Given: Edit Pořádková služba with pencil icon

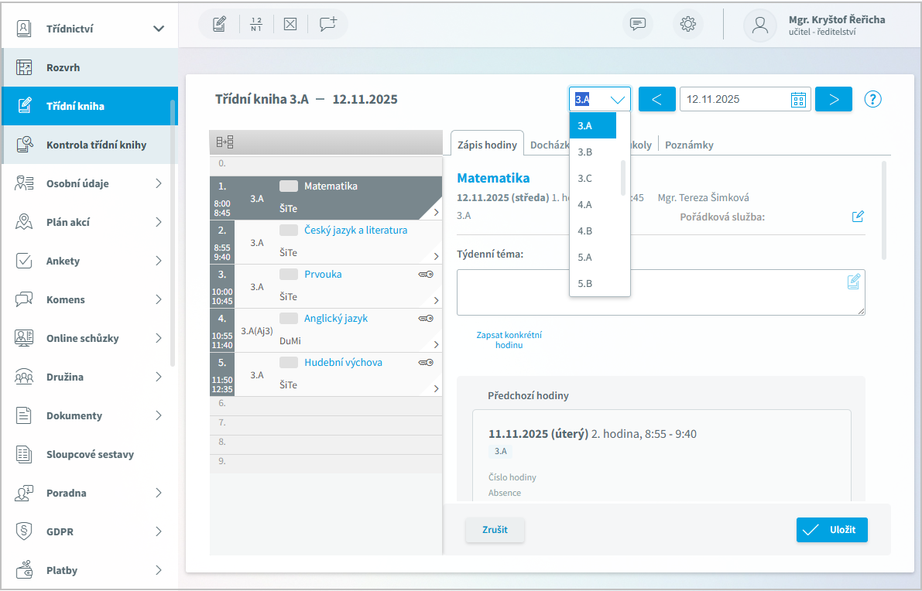Looking at the screenshot, I should 858,217.
